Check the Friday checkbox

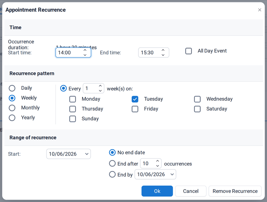click(x=135, y=109)
